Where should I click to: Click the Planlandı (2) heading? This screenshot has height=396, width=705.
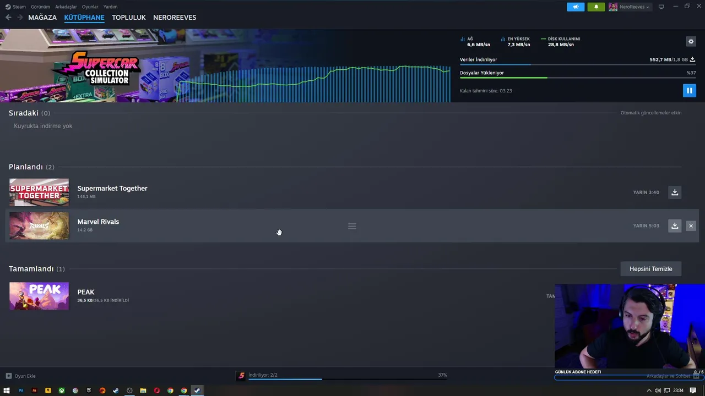(x=31, y=167)
